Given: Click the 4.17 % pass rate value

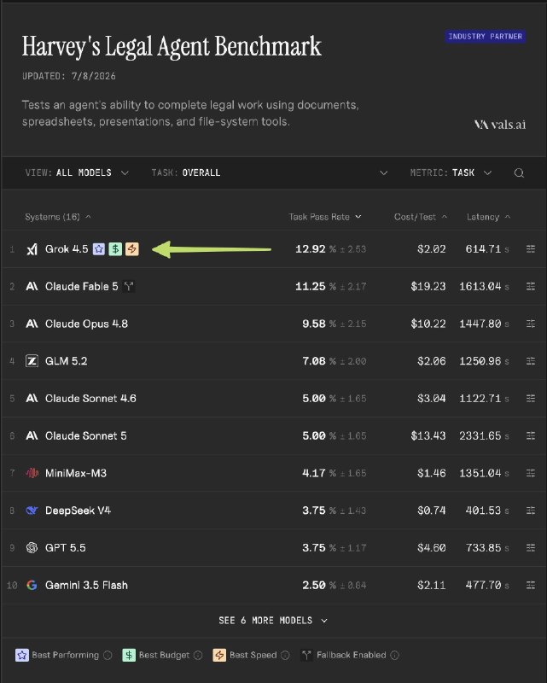Looking at the screenshot, I should 319,473.
